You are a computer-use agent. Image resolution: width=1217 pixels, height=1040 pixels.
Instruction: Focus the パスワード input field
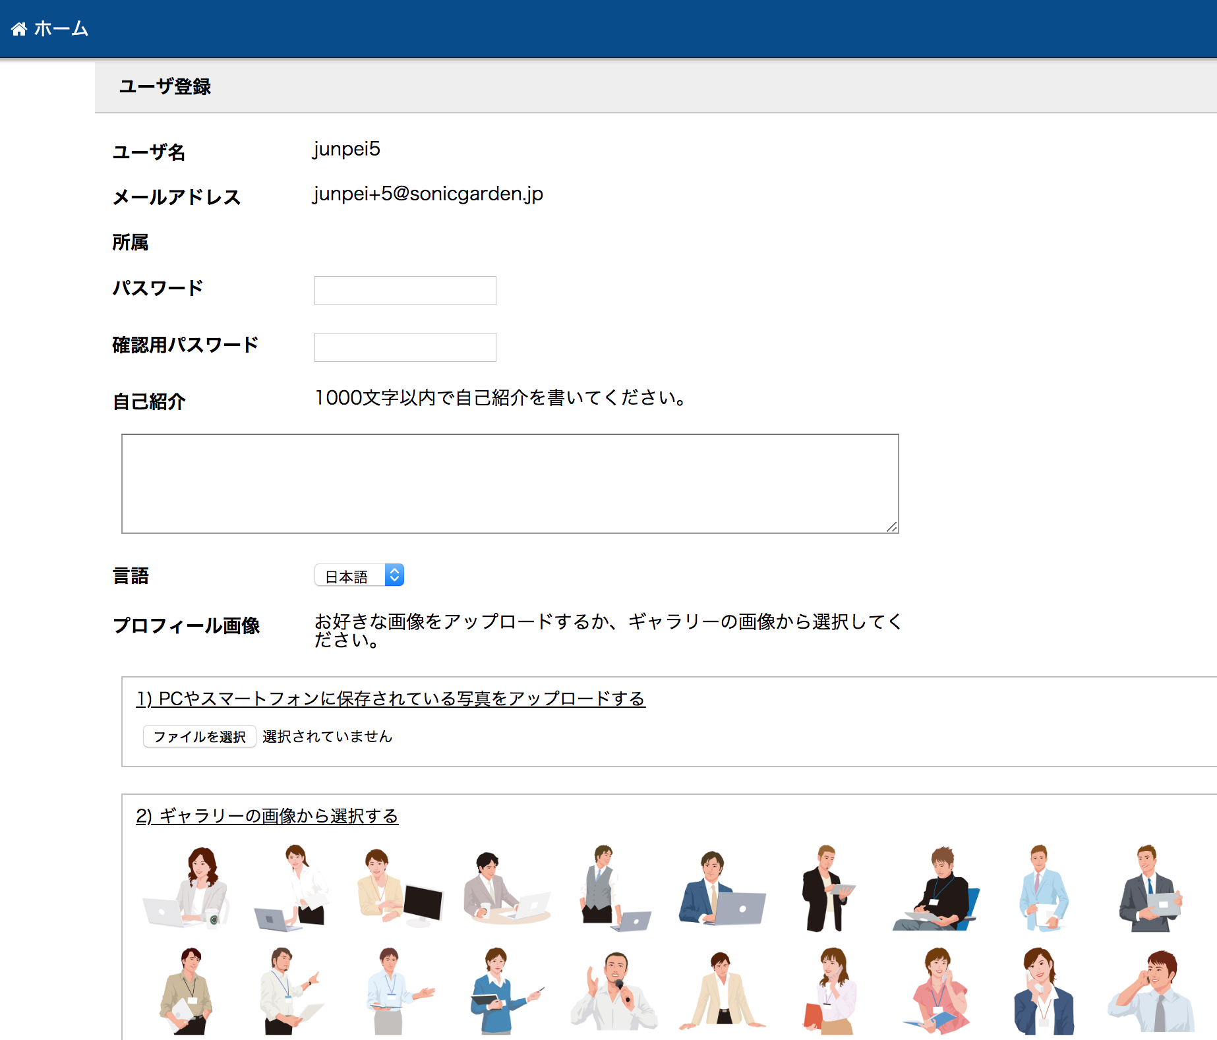pyautogui.click(x=405, y=291)
